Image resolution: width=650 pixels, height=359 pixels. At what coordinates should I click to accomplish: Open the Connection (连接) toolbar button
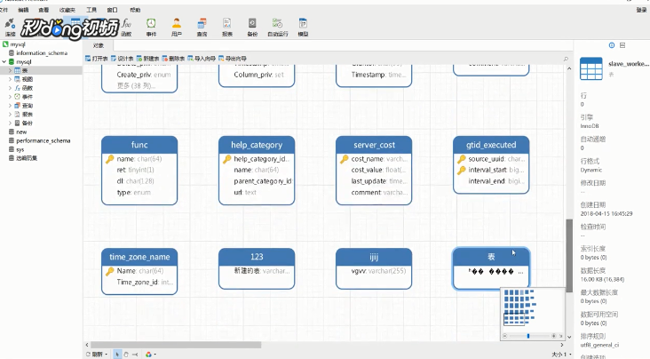point(10,28)
